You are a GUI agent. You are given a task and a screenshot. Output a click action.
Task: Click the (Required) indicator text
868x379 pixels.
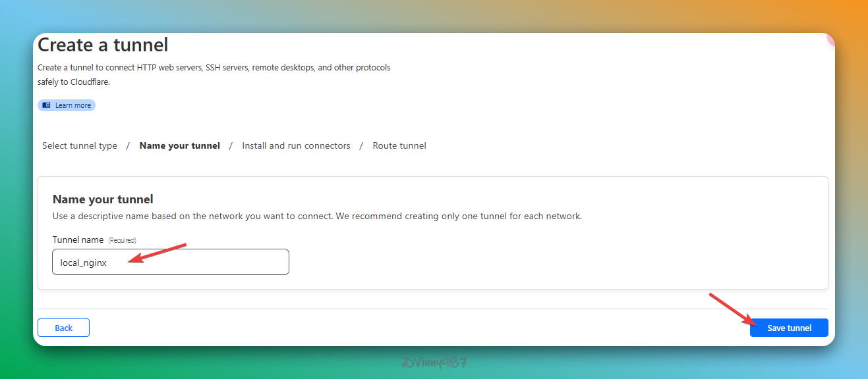tap(122, 240)
